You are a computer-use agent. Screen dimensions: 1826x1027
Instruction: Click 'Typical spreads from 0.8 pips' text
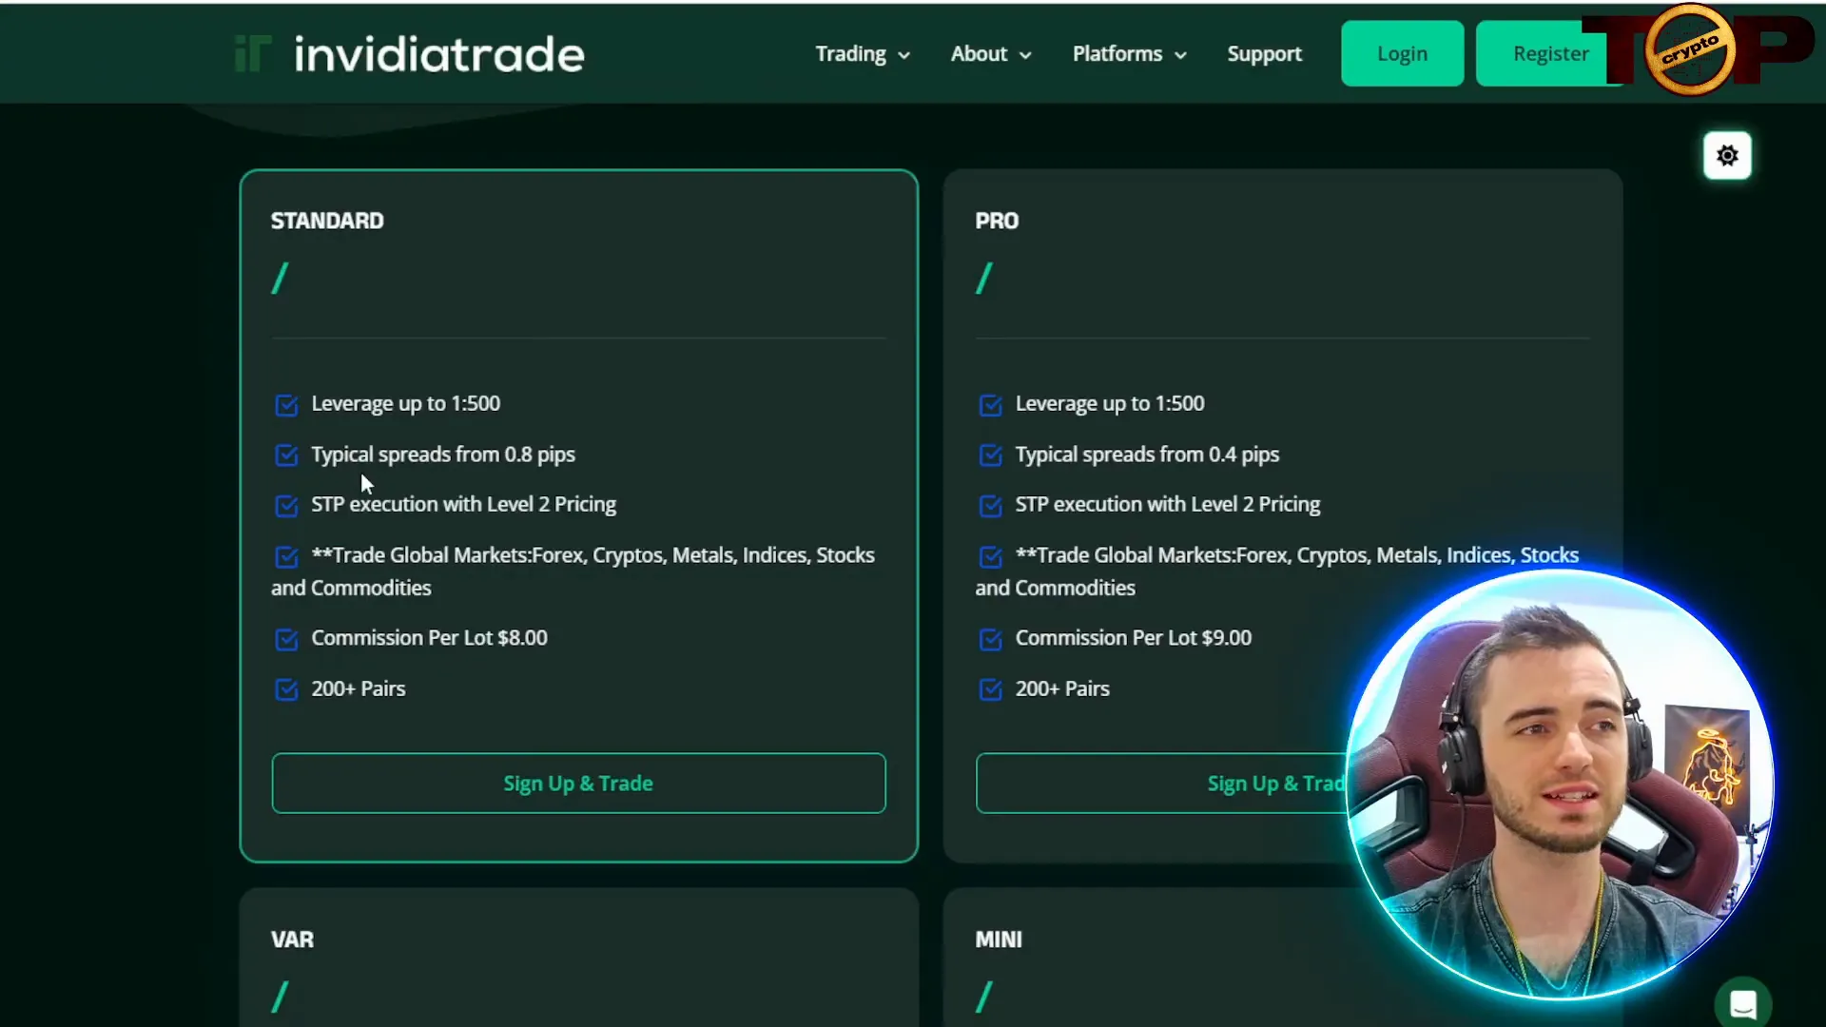[443, 455]
